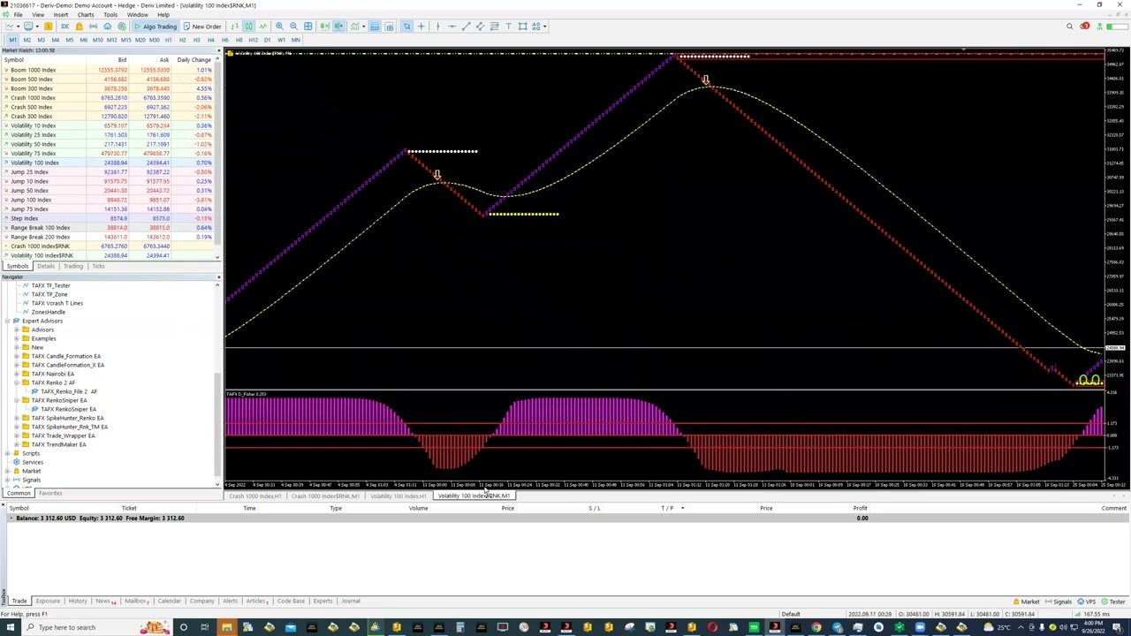
Task: Open the Journal tab in Toolbox
Action: 351,601
